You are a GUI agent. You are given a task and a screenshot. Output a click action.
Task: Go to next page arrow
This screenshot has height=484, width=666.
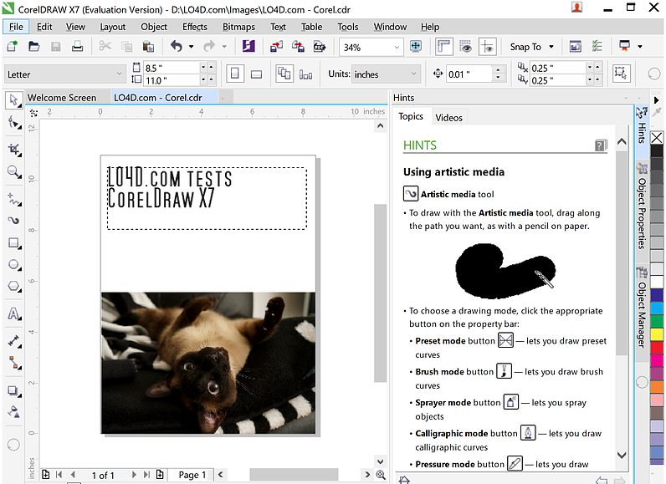[x=134, y=475]
